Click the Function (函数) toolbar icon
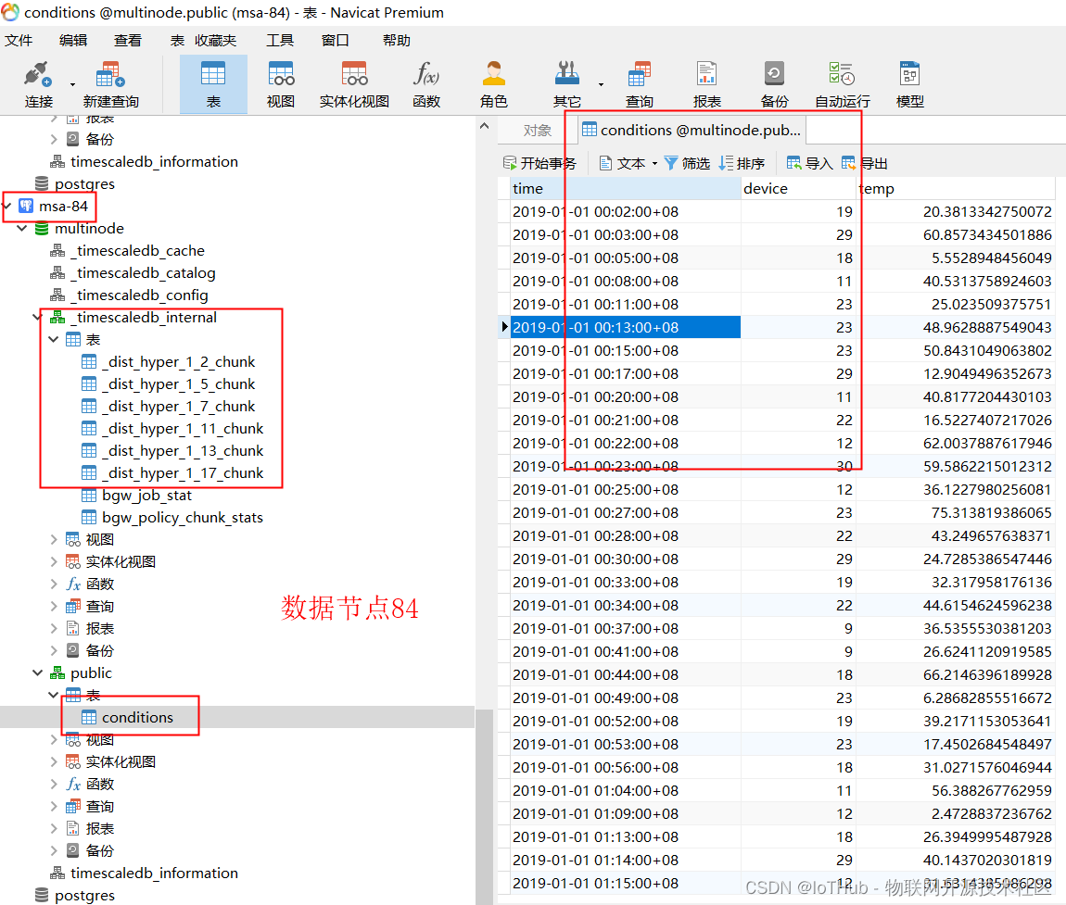The width and height of the screenshot is (1066, 905). coord(426,84)
